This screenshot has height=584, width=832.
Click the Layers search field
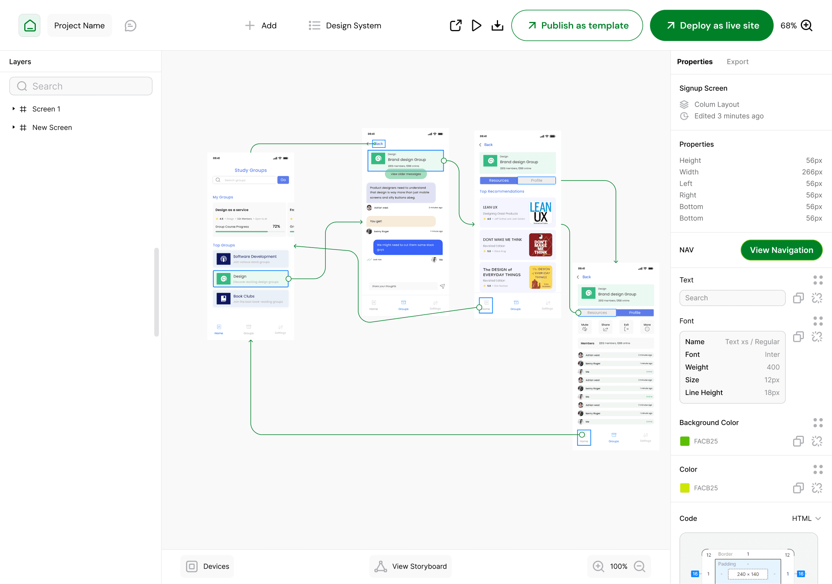coord(81,86)
